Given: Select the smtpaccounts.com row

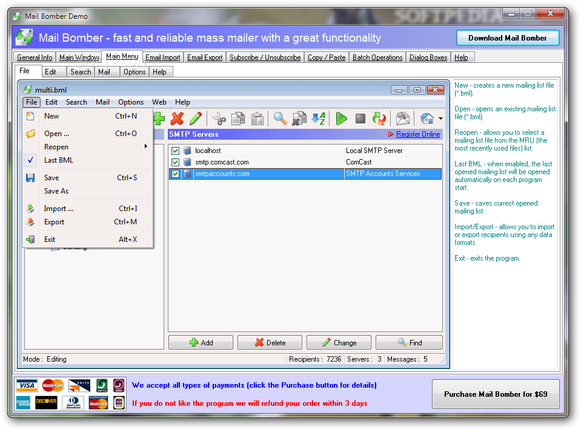Looking at the screenshot, I should pos(305,174).
